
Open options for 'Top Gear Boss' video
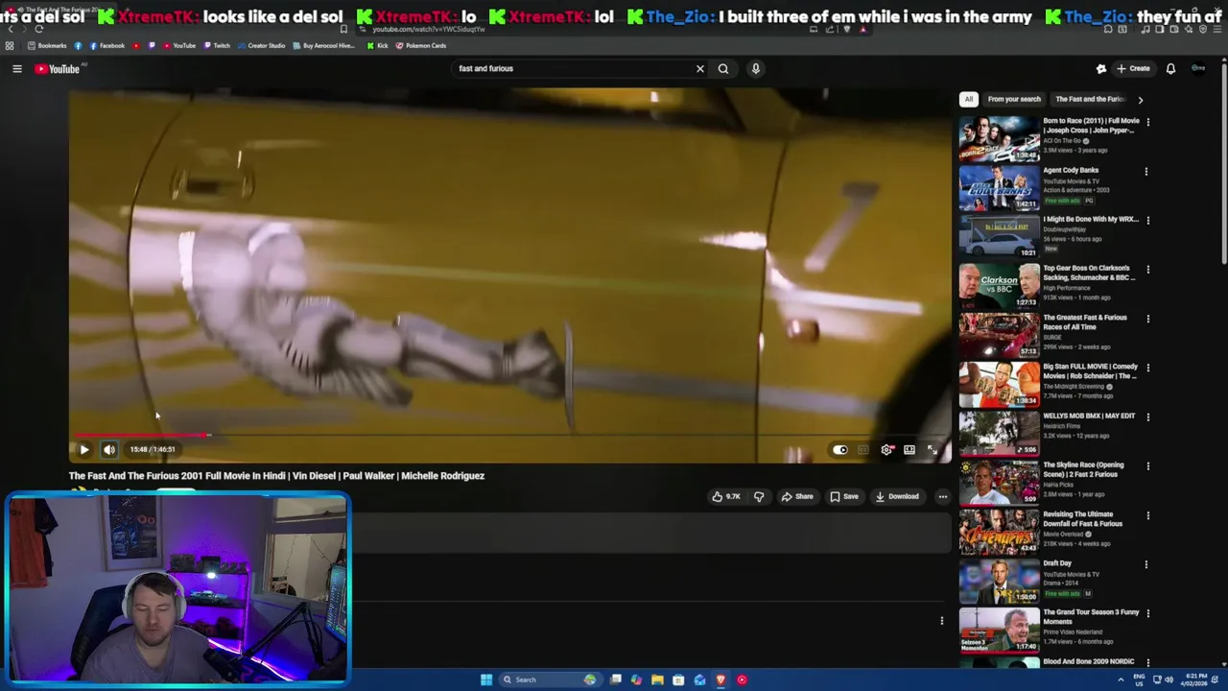[1147, 270]
